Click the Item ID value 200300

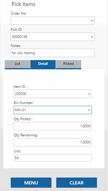pos(21,94)
